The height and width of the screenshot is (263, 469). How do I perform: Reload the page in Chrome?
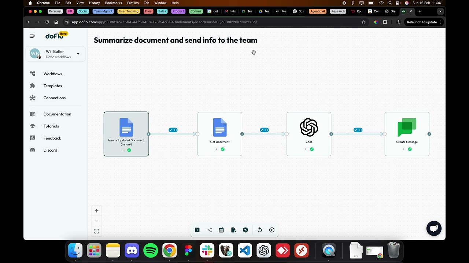[47, 22]
